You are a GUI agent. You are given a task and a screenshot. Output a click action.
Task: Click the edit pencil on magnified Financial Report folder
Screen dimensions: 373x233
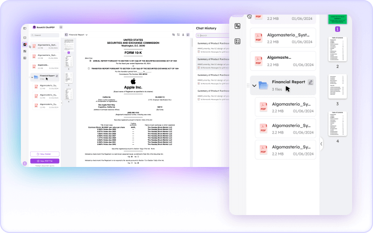point(310,82)
